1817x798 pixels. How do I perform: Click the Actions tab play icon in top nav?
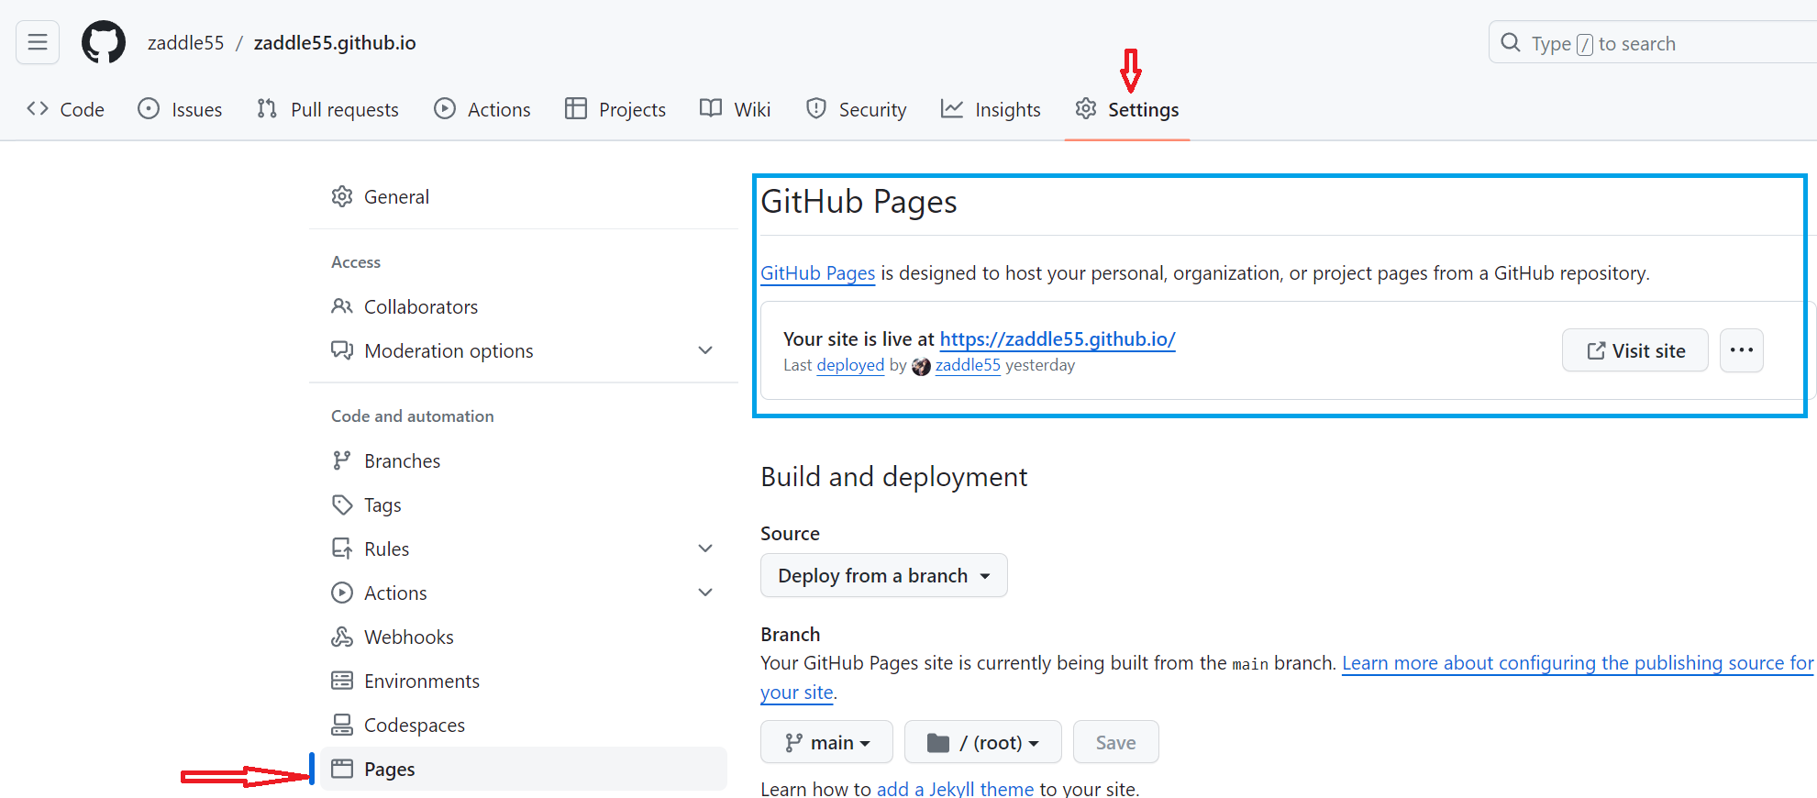coord(445,108)
